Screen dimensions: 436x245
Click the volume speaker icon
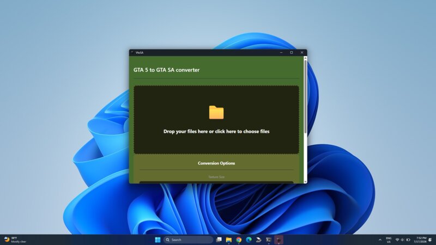coord(402,240)
